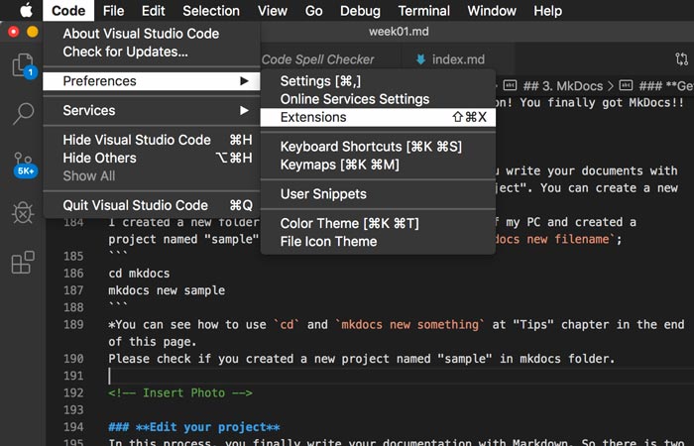Click line 190 'Please check if' text
Screen dimensions: 694x446
click(362, 359)
